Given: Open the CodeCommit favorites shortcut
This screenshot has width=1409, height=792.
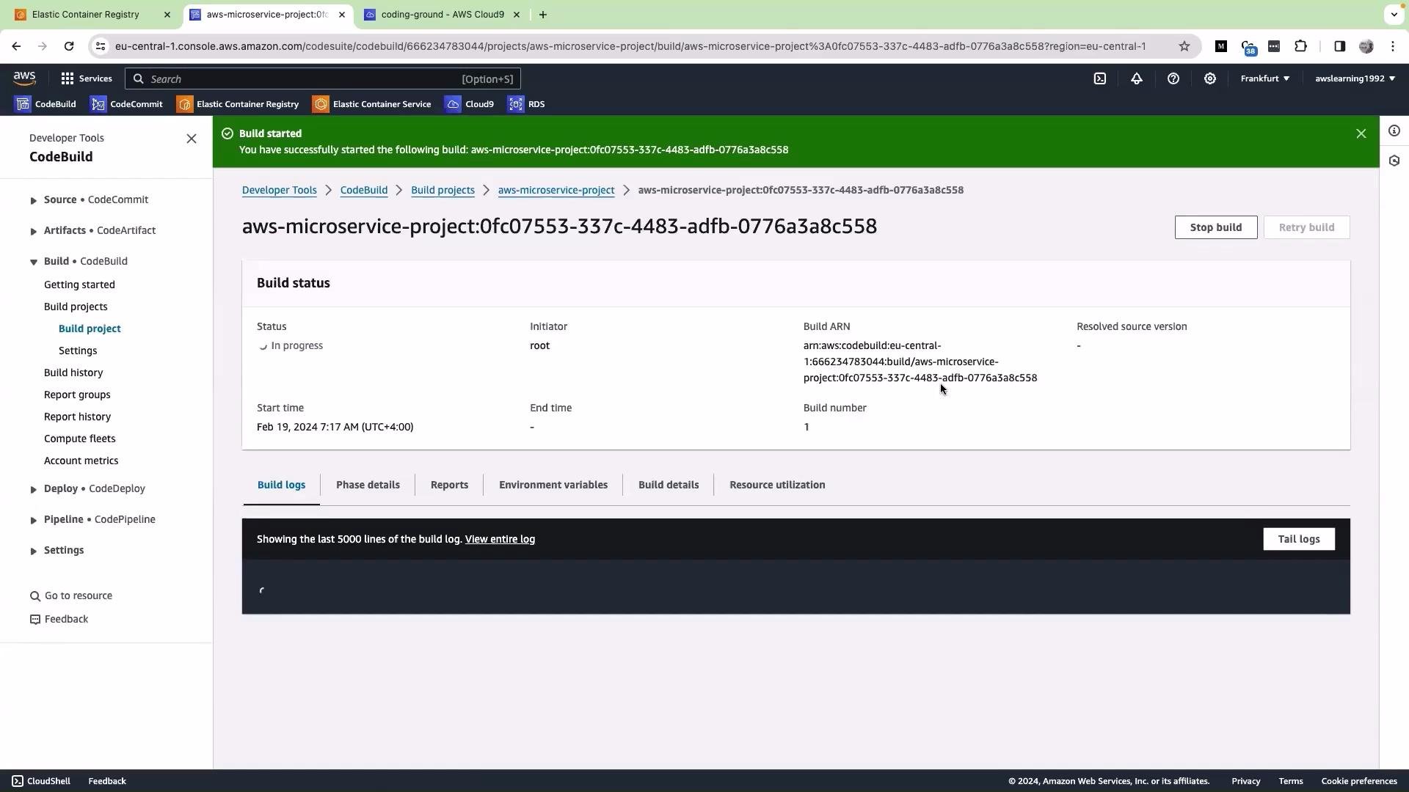Looking at the screenshot, I should [x=126, y=104].
